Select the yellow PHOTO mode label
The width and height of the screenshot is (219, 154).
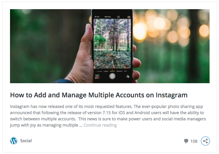[x=112, y=71]
